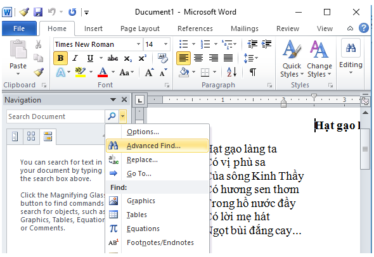Toggle the Align Text Left button
The image size is (374, 257).
pyautogui.click(x=183, y=58)
